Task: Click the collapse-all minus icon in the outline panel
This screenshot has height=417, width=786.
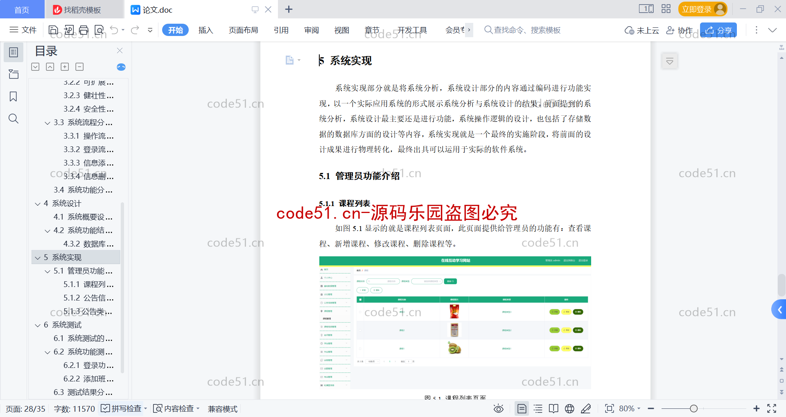Action: (x=79, y=67)
